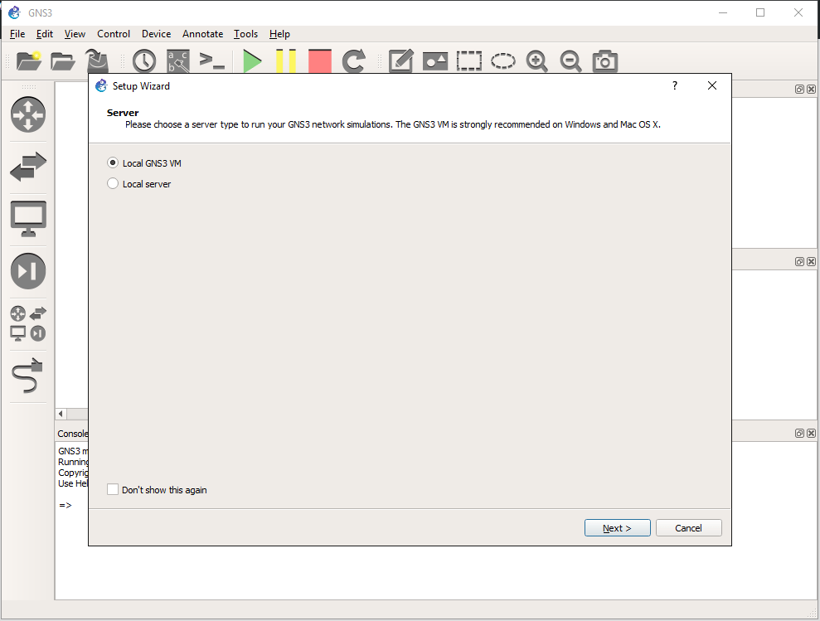This screenshot has height=621, width=820.
Task: Open the snapshot manager clock icon
Action: pyautogui.click(x=143, y=61)
